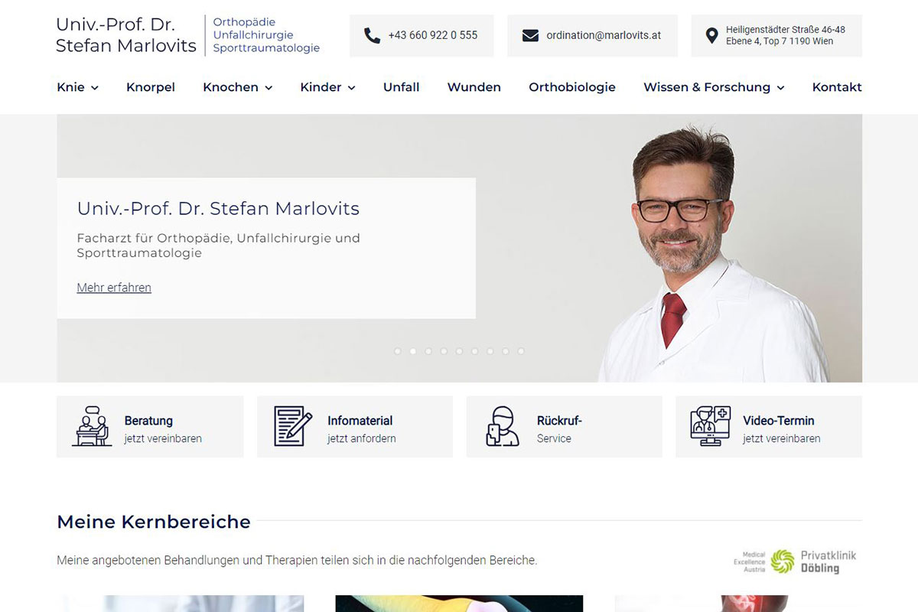Click the phone handset icon
The image size is (918, 612).
click(372, 35)
